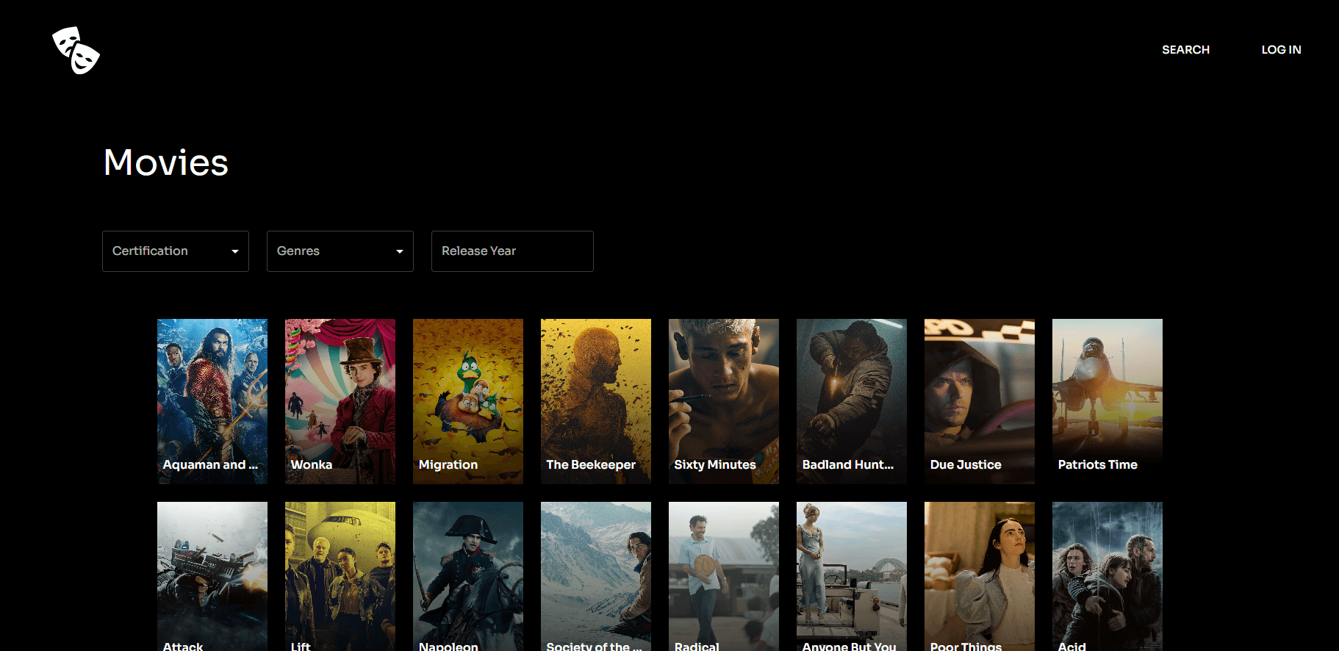Open the Certification dropdown
The height and width of the screenshot is (651, 1339).
coord(176,251)
